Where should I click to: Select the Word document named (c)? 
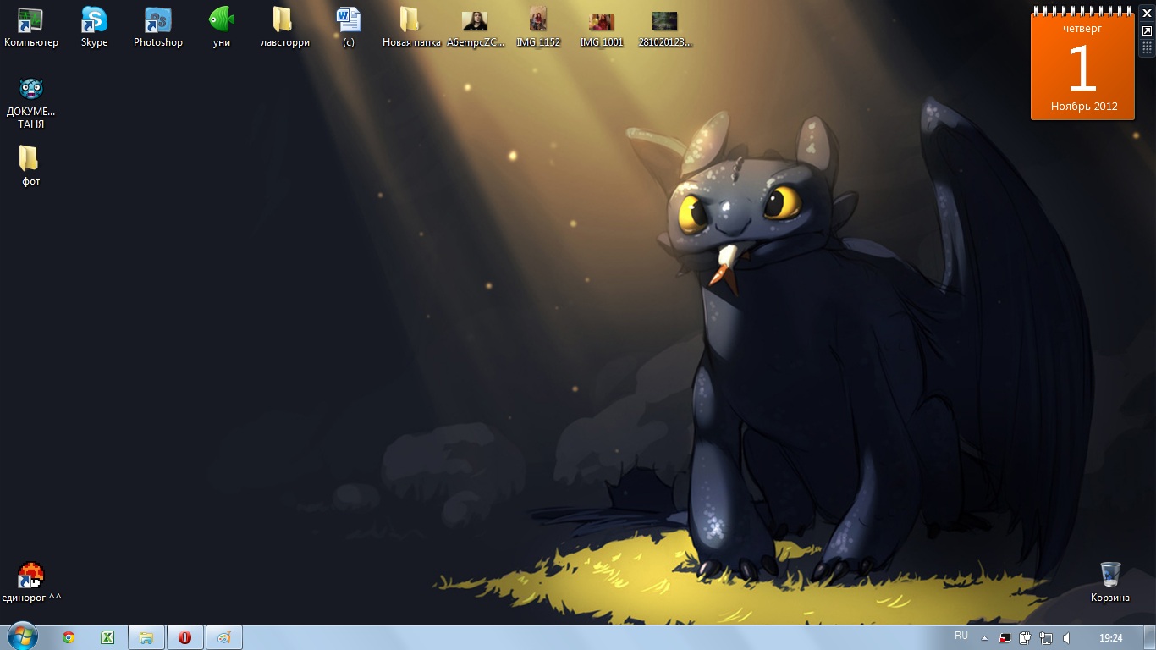348,27
